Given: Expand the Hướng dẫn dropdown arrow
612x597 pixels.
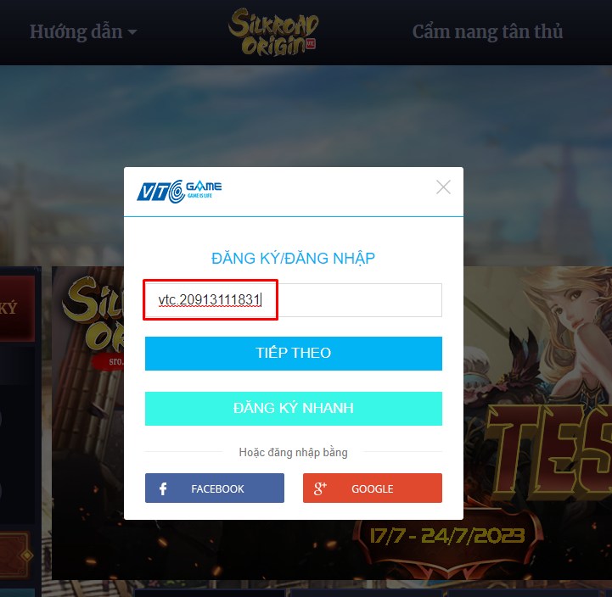Looking at the screenshot, I should tap(132, 32).
